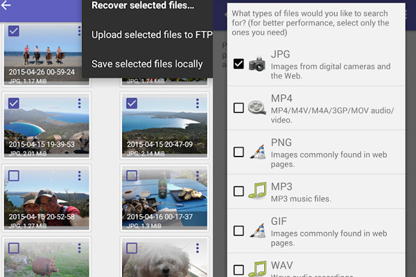Uncheck the 2015-04-15 20-47-09 photo checkbox

tap(132, 103)
